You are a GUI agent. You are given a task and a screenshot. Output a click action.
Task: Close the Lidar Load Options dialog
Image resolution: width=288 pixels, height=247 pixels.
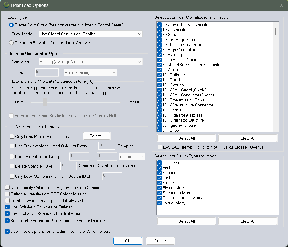(281, 5)
